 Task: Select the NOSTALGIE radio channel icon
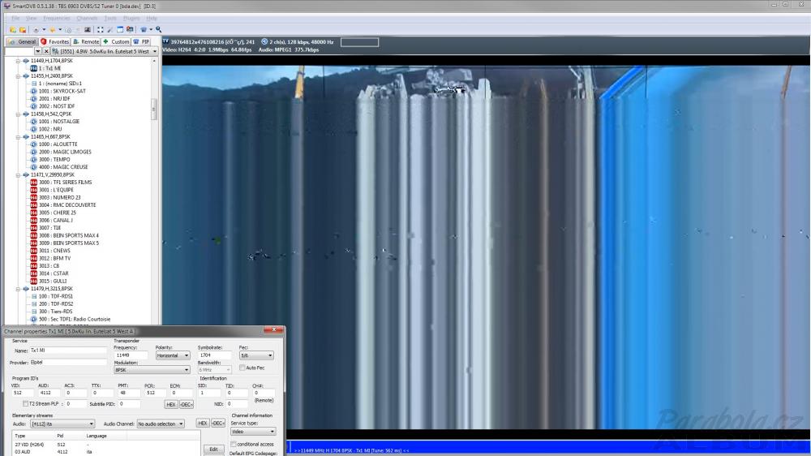(33, 122)
